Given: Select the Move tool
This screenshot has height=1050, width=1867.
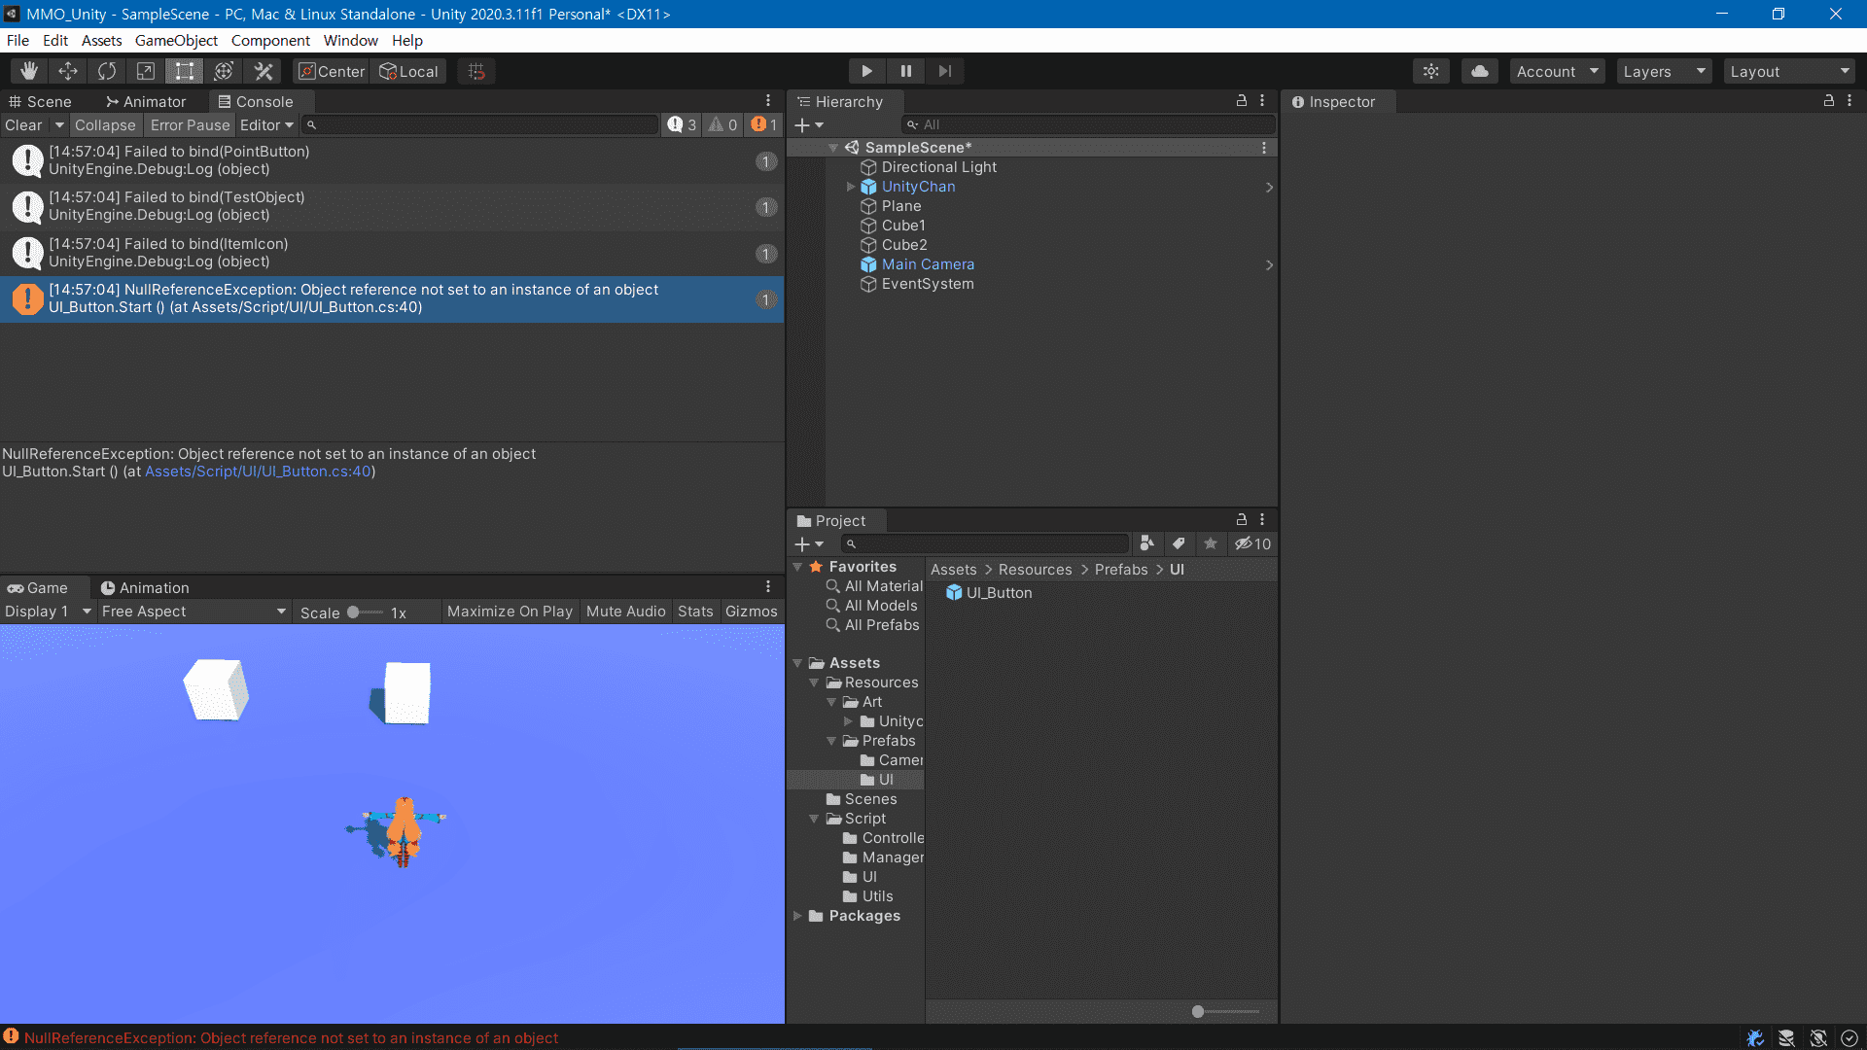Looking at the screenshot, I should pos(68,71).
